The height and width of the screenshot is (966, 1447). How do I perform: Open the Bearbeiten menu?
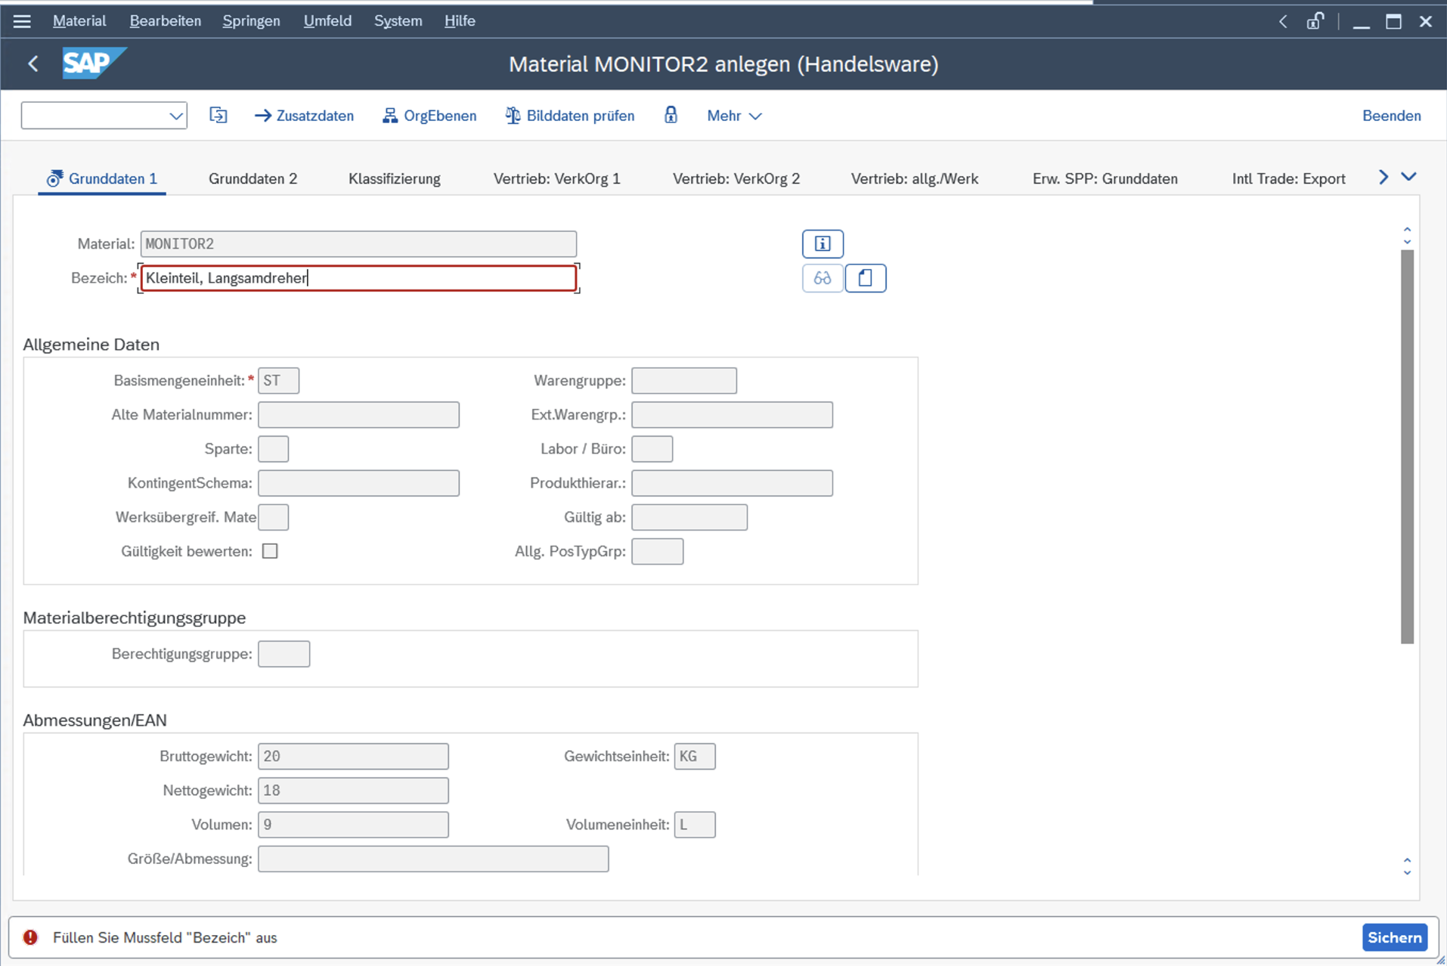[166, 21]
